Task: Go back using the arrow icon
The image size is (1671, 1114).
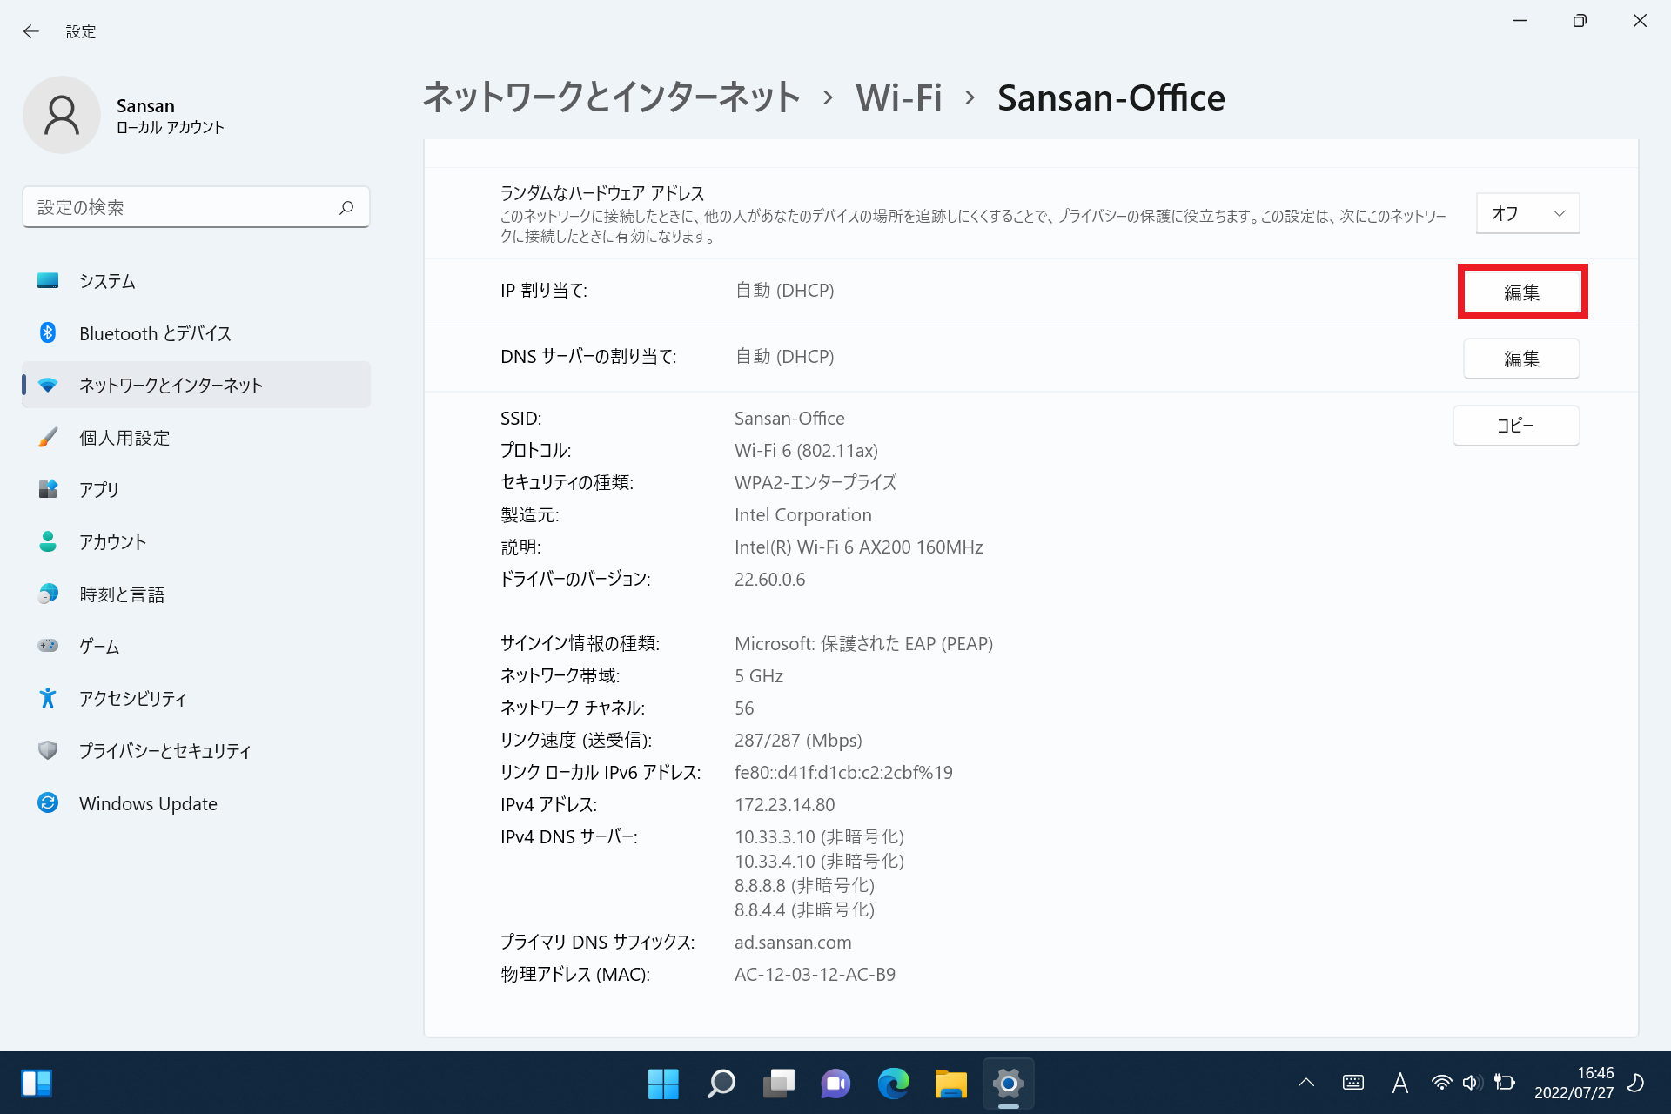Action: tap(31, 31)
